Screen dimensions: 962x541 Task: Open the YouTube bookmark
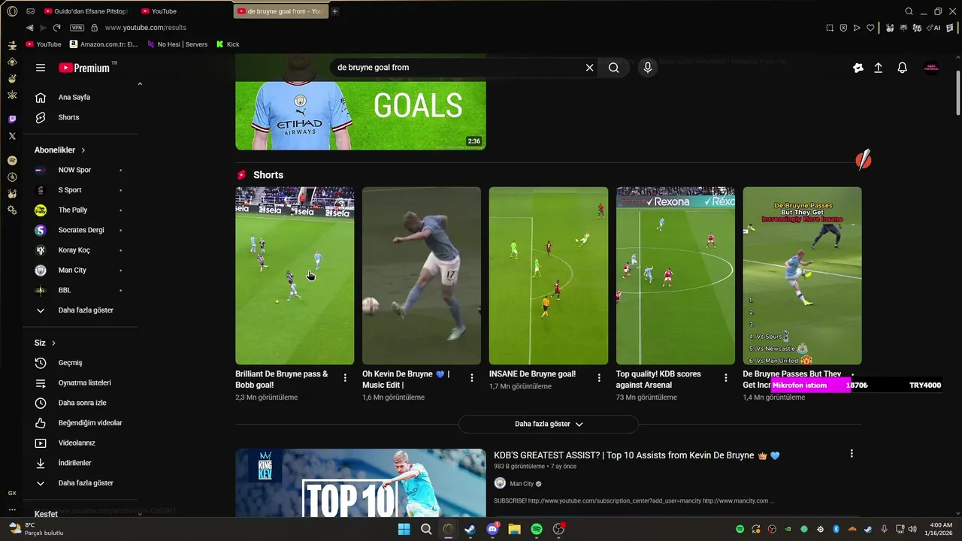44,44
